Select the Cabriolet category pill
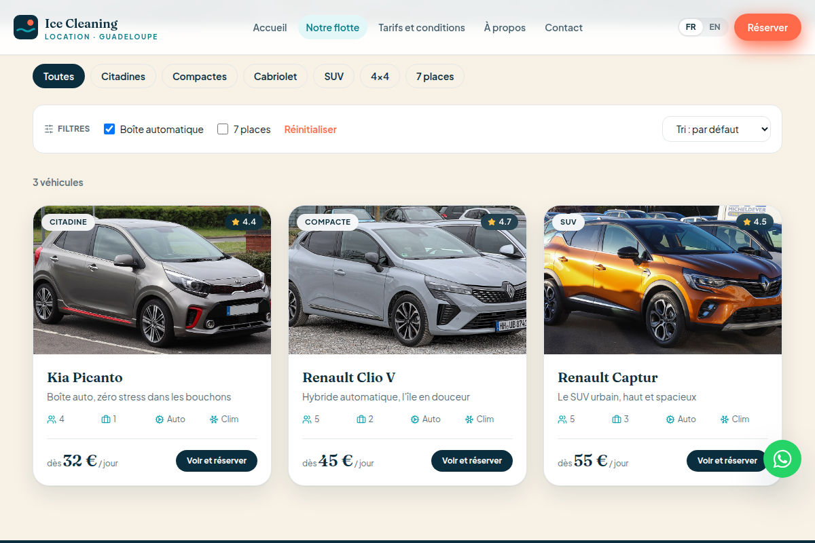Viewport: 815px width, 543px height. (276, 76)
